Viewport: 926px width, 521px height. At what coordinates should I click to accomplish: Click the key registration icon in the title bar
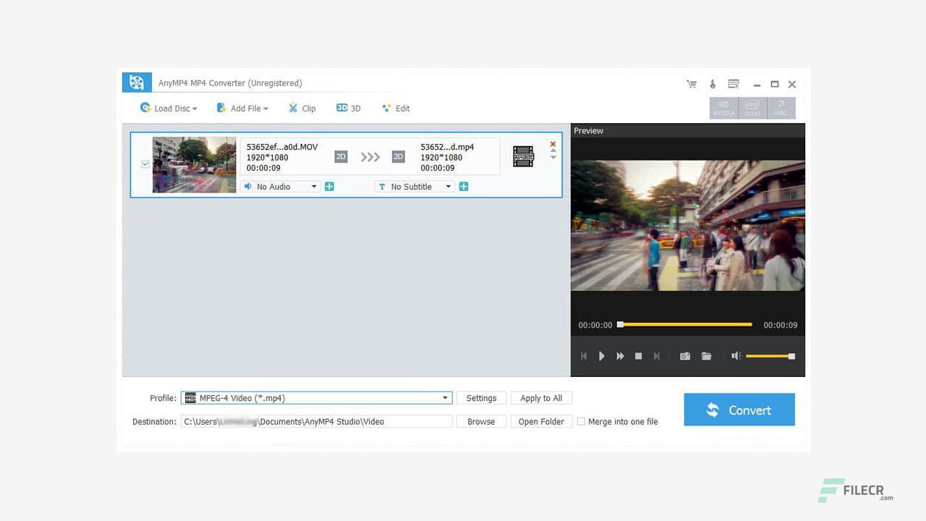(713, 84)
